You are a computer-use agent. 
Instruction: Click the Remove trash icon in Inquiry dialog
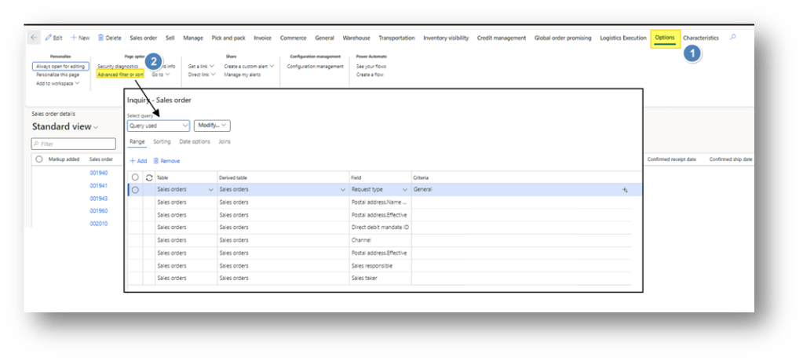(x=166, y=161)
